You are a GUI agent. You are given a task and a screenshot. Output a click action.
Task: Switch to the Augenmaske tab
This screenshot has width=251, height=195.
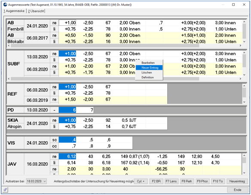pos(14,11)
